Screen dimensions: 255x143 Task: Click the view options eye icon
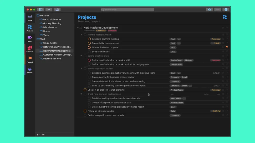pos(210,9)
